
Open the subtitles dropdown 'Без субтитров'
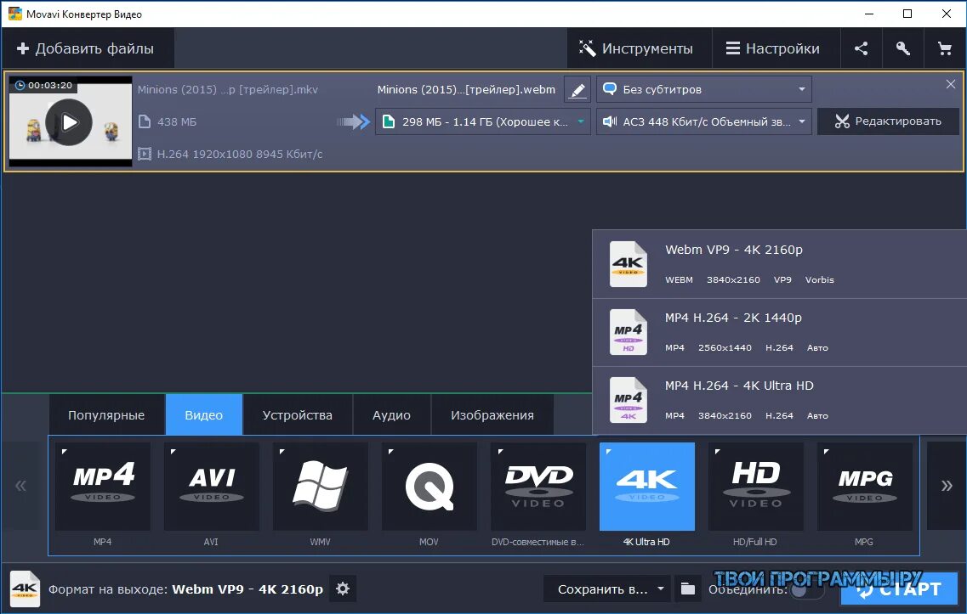point(703,90)
